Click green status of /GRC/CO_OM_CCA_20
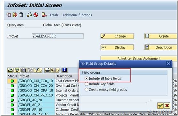Image resolution: width=178 pixels, height=116 pixels. (12, 86)
